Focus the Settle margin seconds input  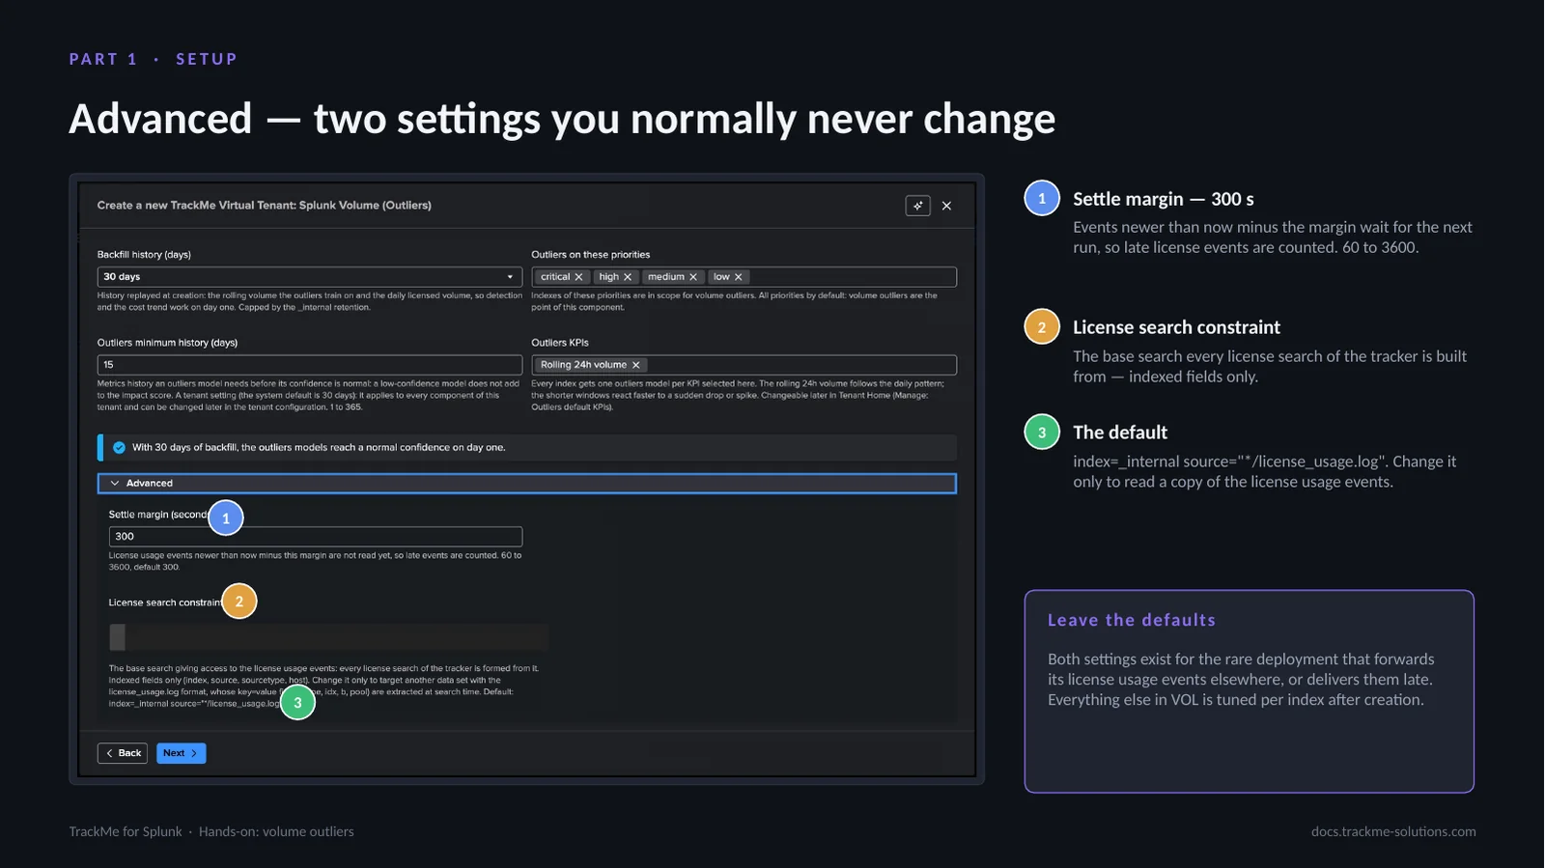(315, 536)
